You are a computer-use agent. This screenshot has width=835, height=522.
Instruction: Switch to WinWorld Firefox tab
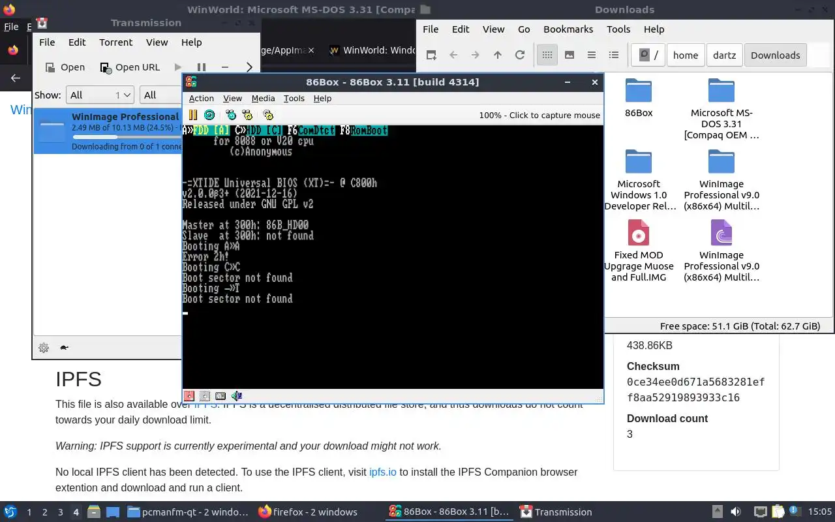[x=372, y=50]
